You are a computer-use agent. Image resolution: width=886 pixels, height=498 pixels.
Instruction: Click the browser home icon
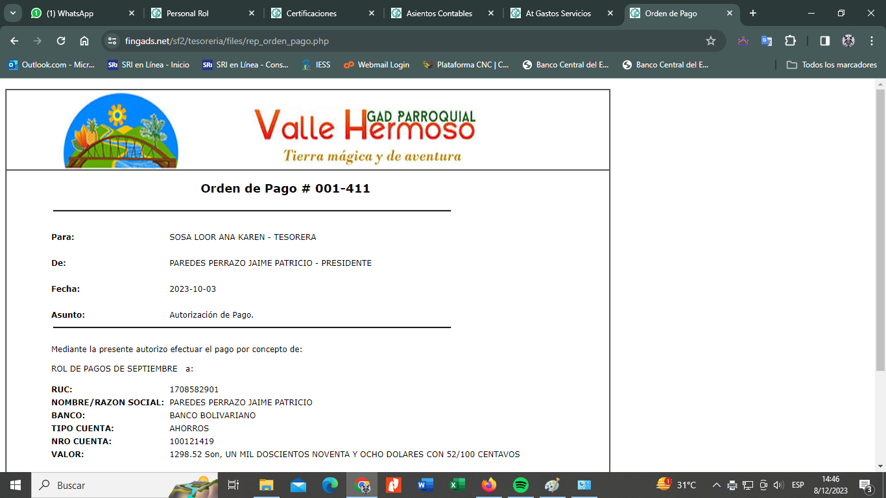(84, 41)
